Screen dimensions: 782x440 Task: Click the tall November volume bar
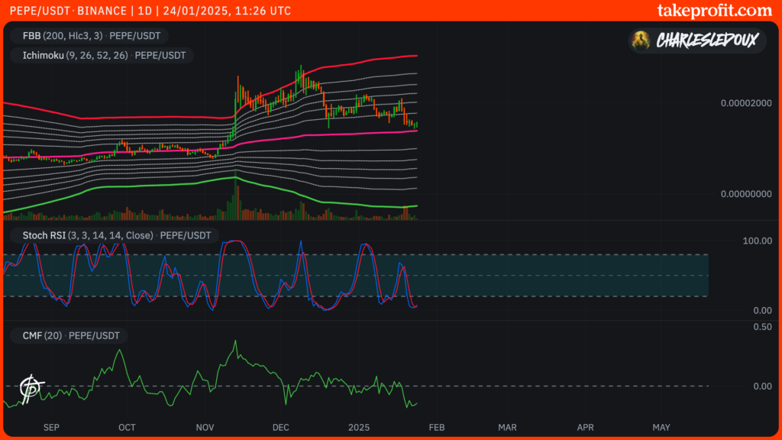pos(232,206)
